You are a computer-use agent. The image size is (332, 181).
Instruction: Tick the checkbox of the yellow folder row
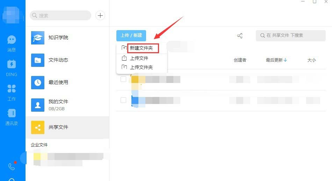tap(123, 79)
